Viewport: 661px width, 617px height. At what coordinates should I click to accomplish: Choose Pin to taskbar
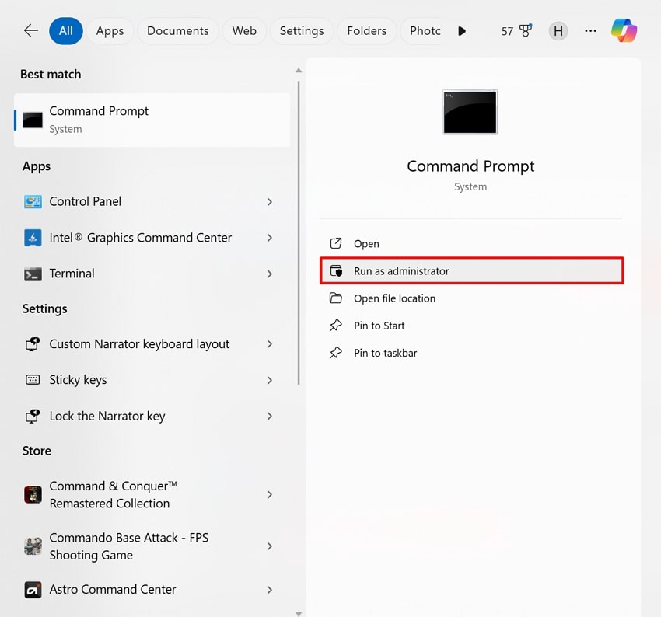point(472,353)
